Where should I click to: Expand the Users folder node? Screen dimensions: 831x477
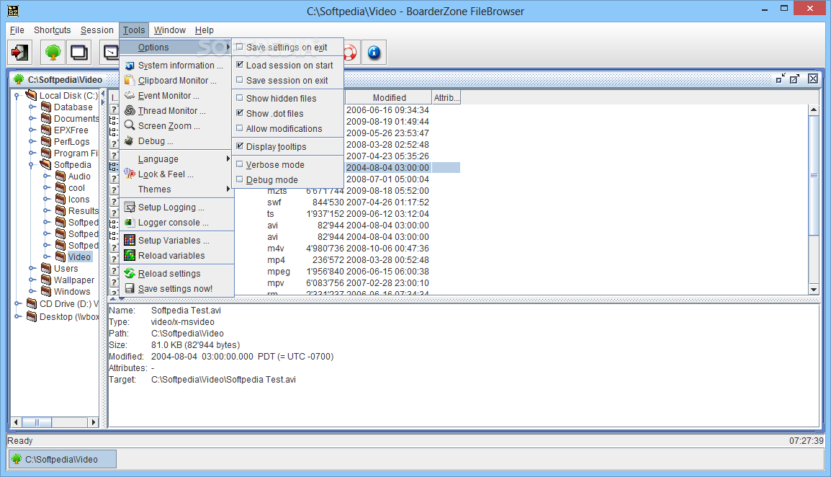pyautogui.click(x=32, y=269)
